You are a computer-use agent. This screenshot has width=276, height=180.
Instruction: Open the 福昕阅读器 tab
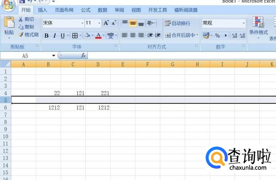(186, 10)
